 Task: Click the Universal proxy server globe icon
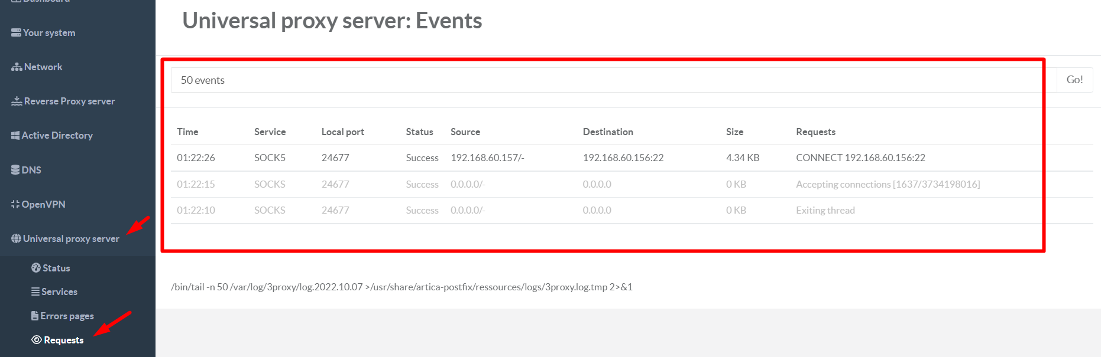(x=16, y=238)
